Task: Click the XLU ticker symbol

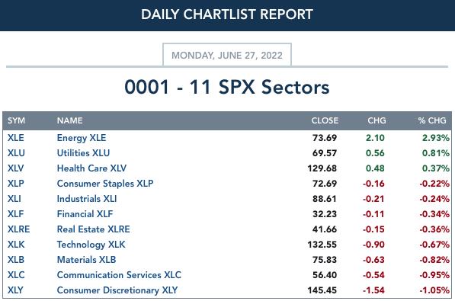Action: point(16,153)
